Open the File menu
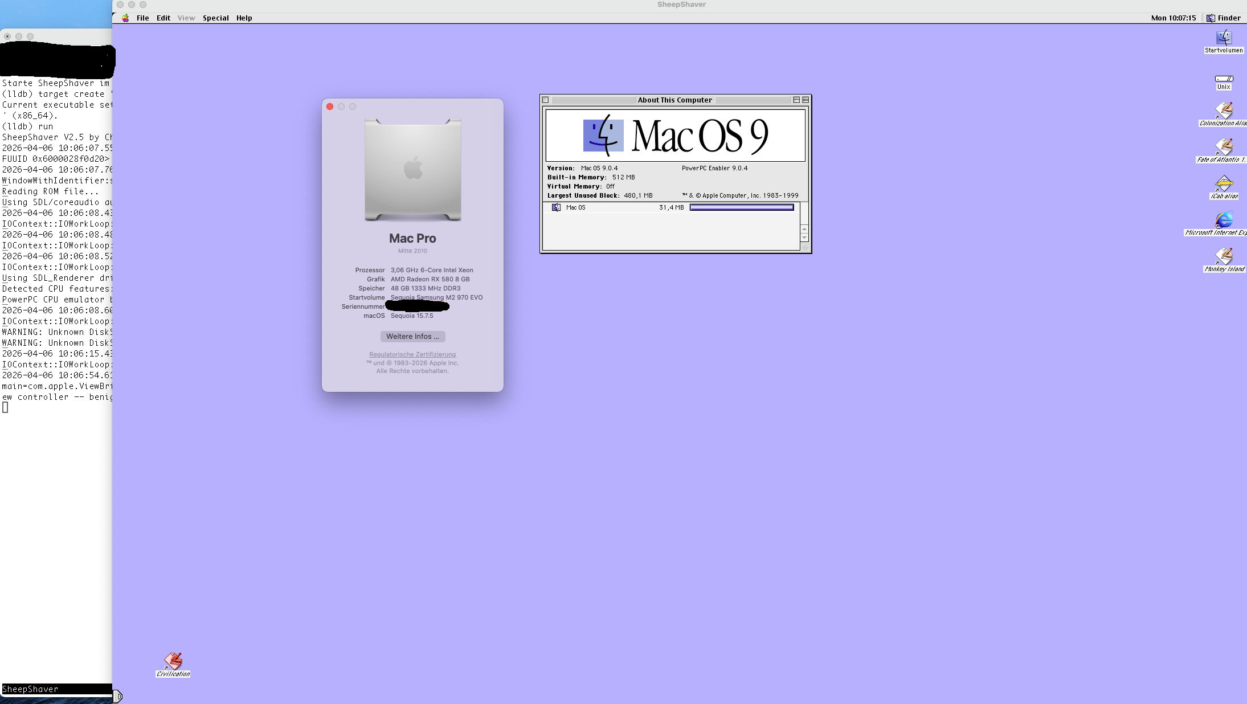1247x704 pixels. tap(142, 18)
